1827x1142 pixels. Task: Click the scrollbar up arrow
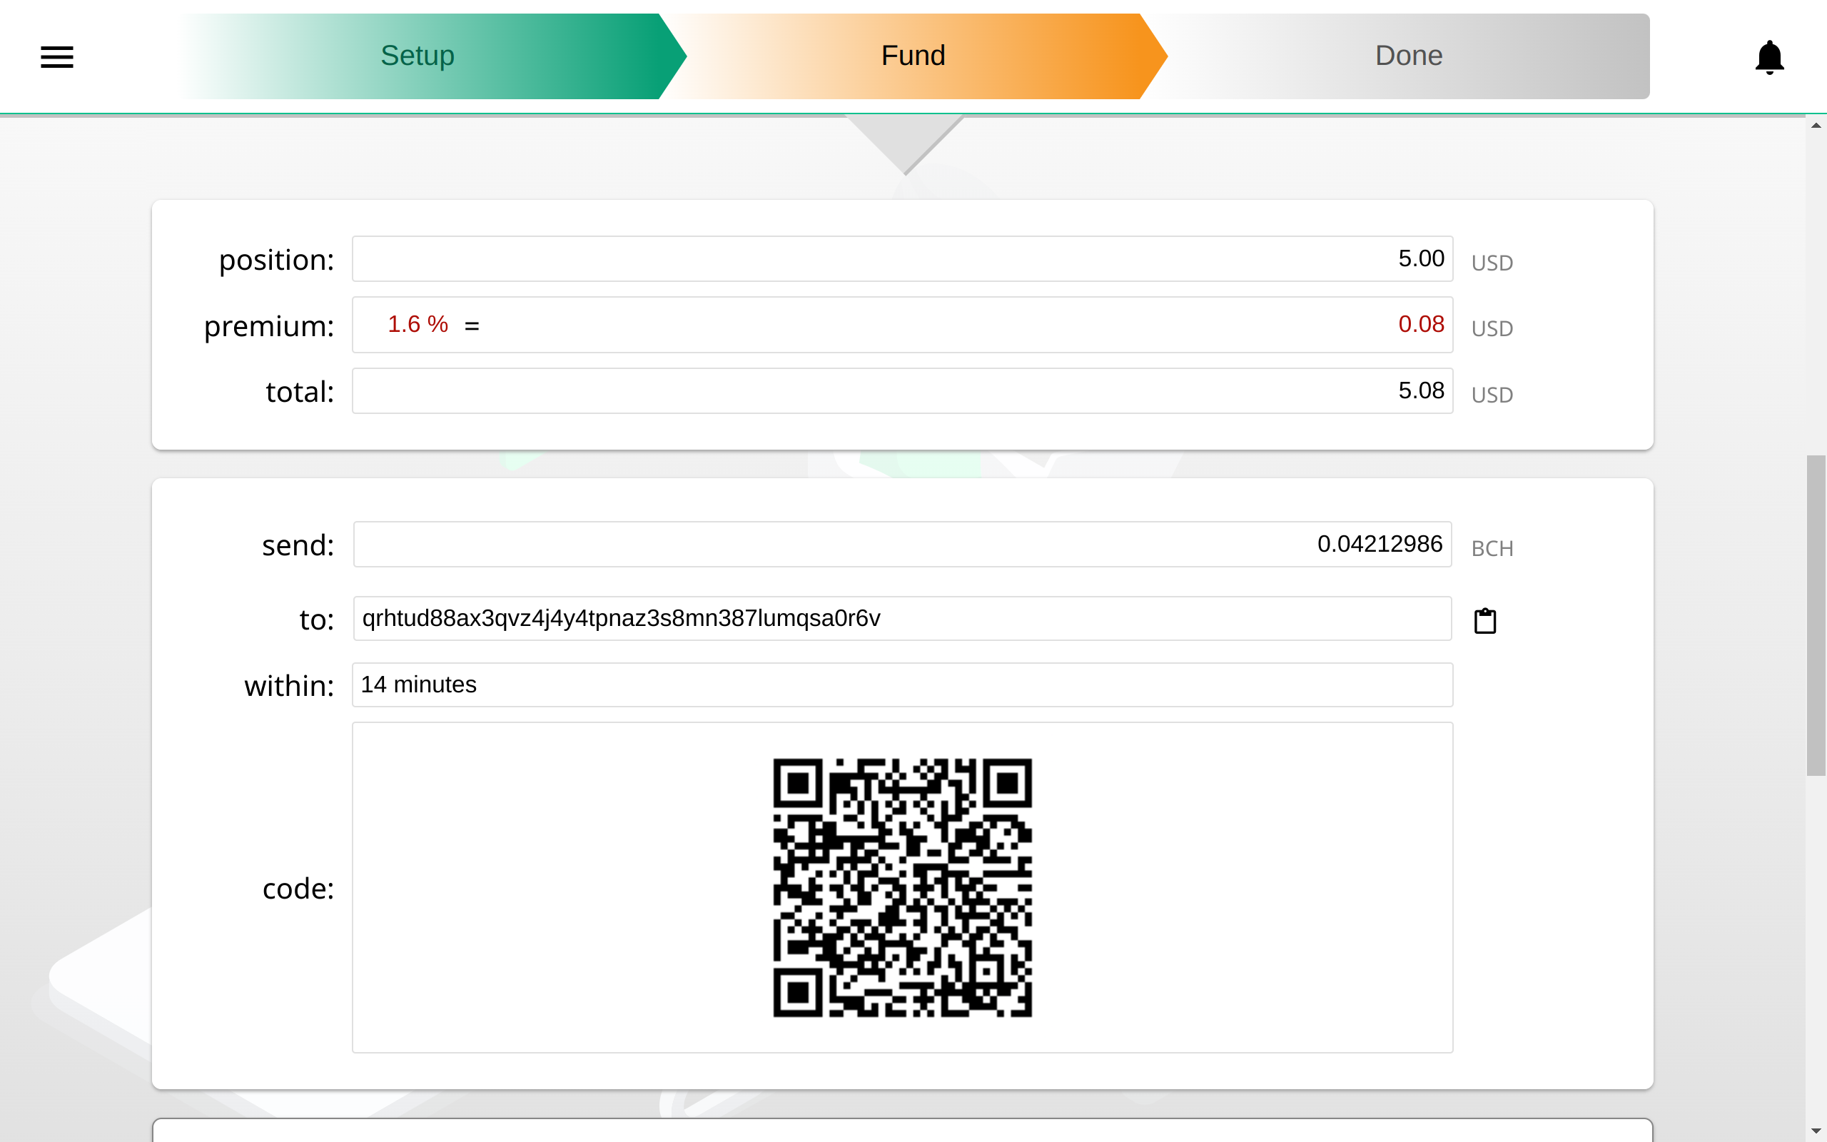[x=1816, y=126]
